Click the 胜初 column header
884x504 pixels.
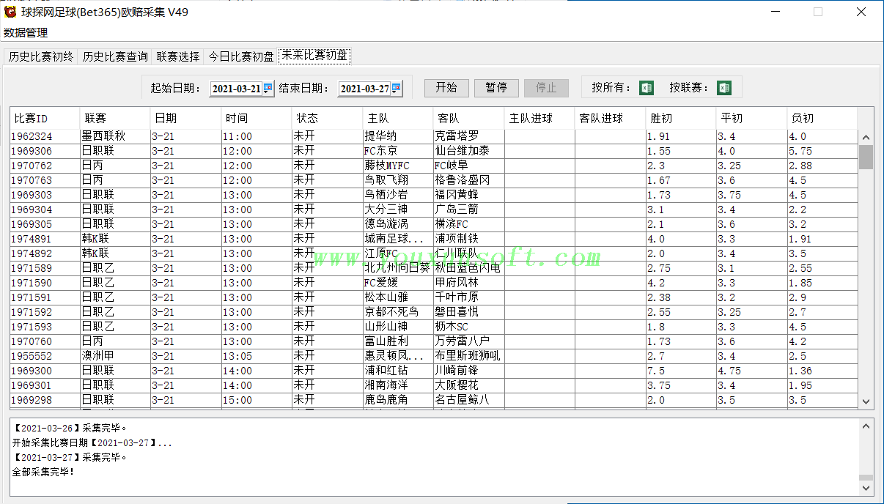681,118
